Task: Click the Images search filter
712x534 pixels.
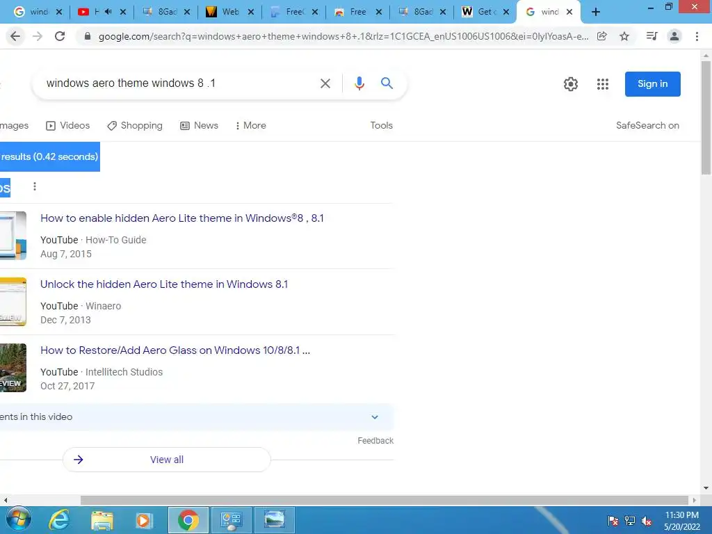Action: 14,125
